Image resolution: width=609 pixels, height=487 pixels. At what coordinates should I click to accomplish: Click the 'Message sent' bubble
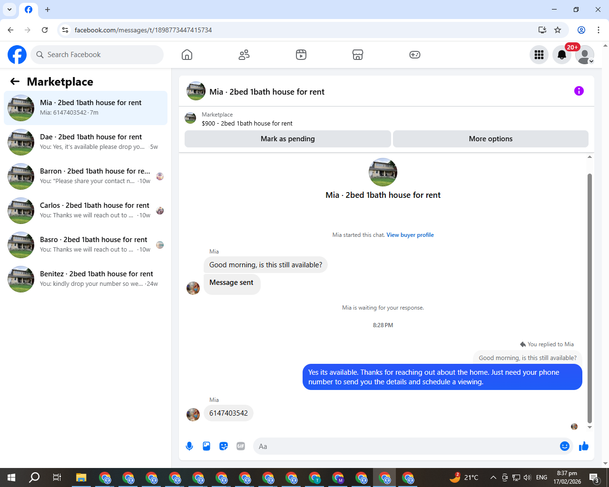tap(232, 283)
